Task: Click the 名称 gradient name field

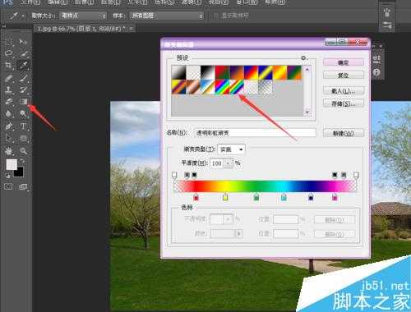Action: (x=255, y=133)
